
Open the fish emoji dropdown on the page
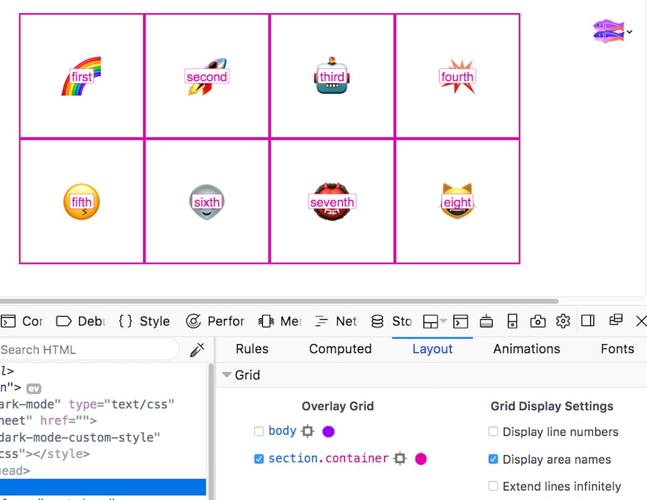pos(628,32)
